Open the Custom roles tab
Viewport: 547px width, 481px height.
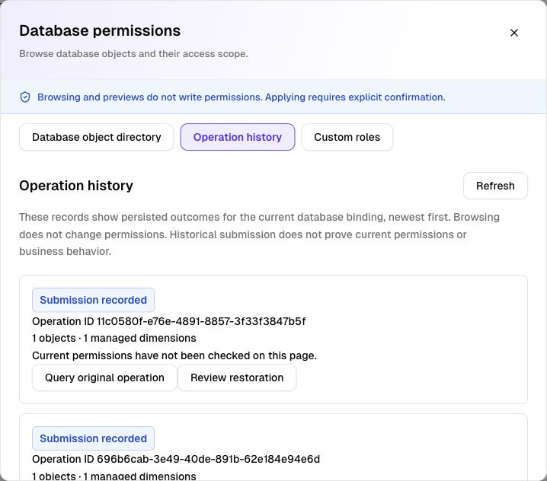click(x=347, y=137)
